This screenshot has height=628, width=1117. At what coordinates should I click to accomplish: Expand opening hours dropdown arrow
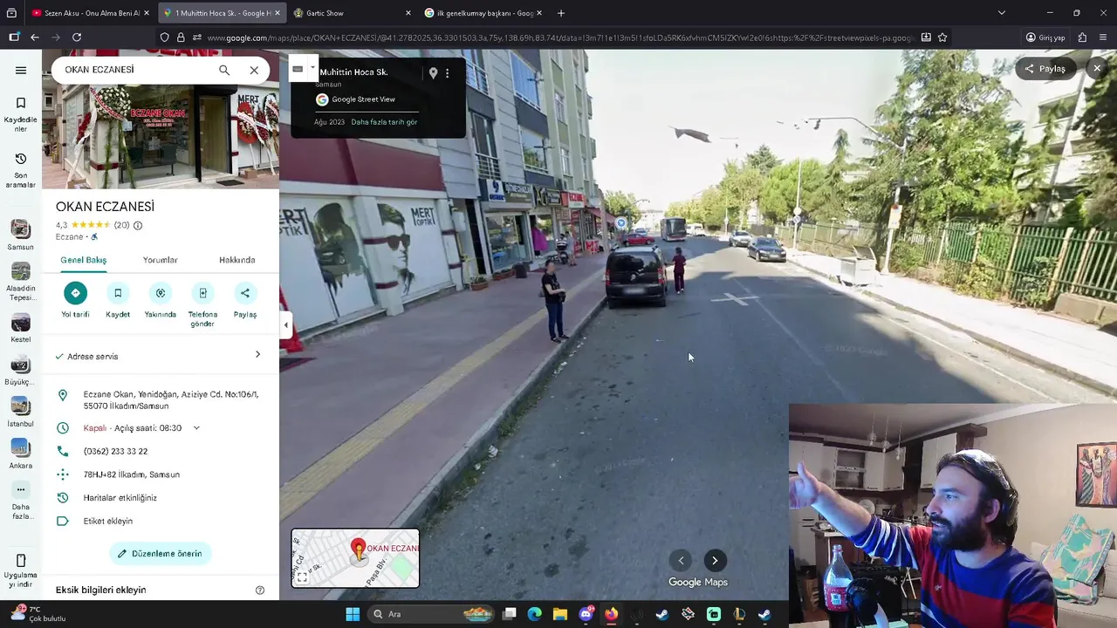point(196,428)
